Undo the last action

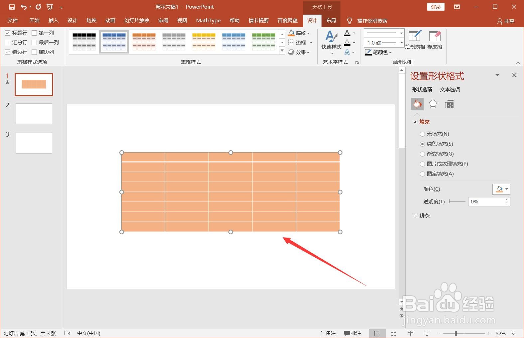tap(24, 7)
